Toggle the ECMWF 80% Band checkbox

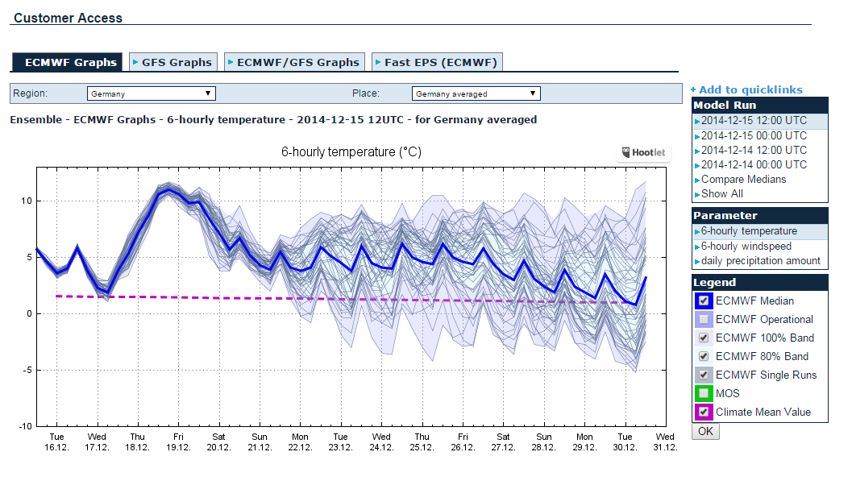(704, 356)
